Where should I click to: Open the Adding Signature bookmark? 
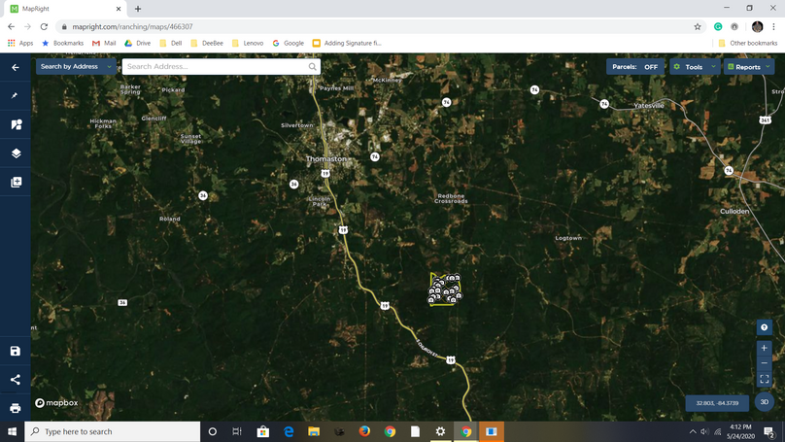click(x=347, y=43)
